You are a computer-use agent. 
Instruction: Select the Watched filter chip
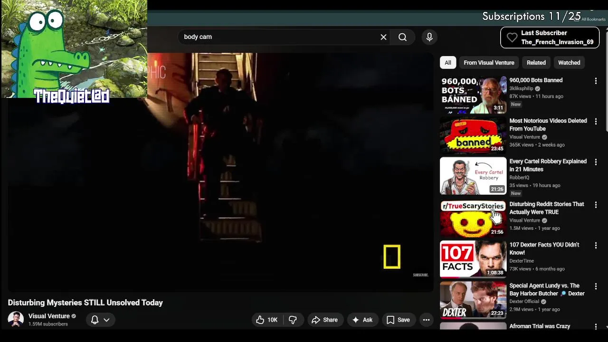coord(569,63)
